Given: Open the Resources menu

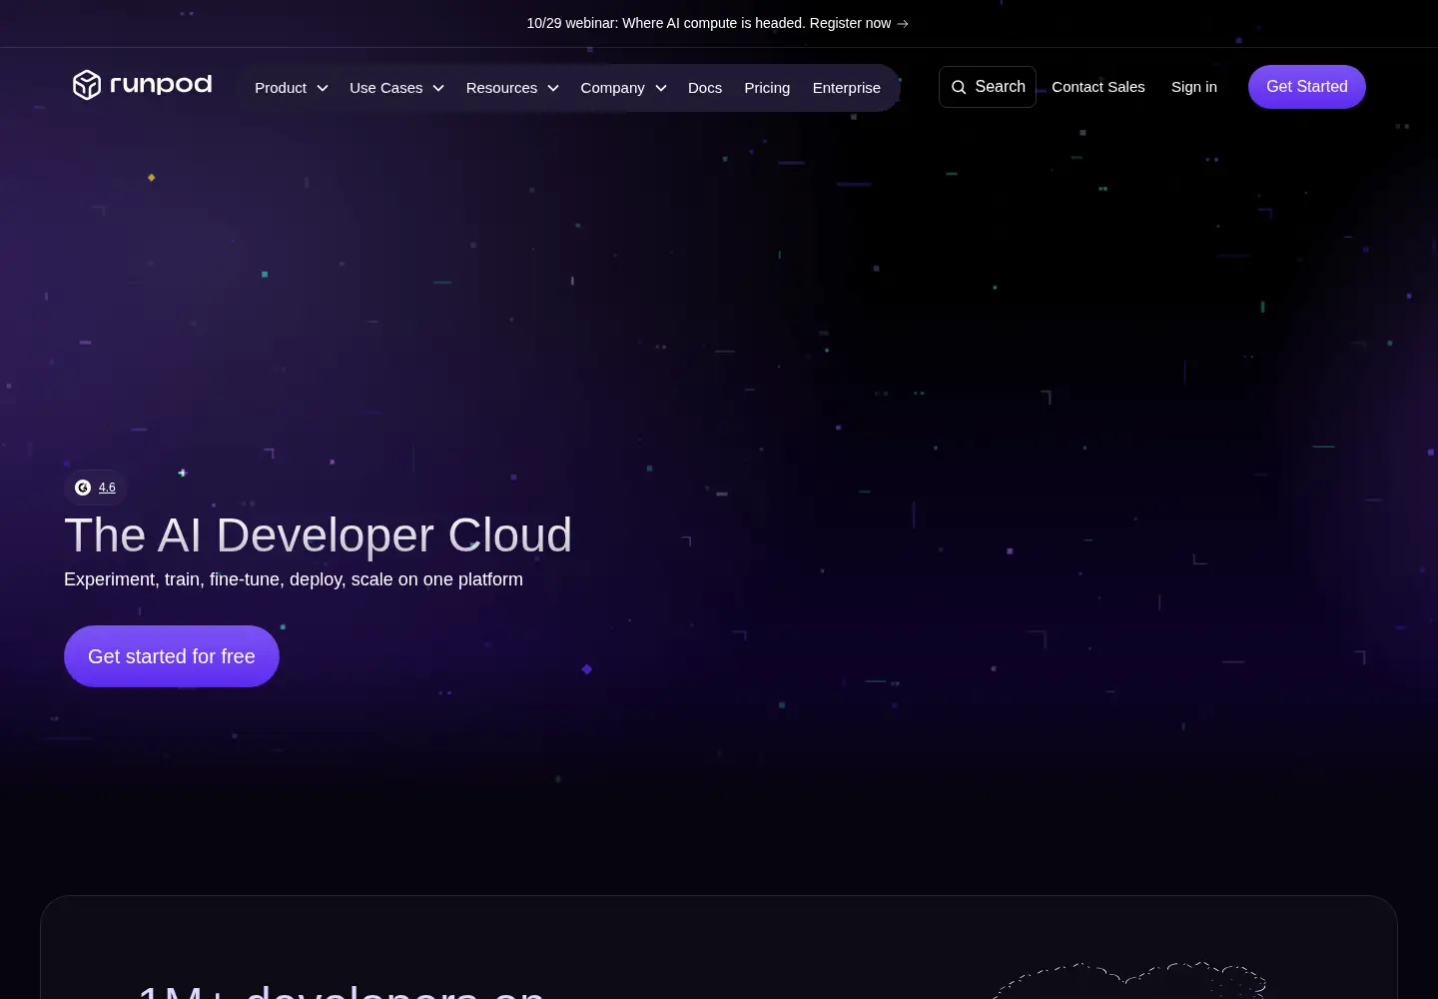Looking at the screenshot, I should (x=512, y=88).
